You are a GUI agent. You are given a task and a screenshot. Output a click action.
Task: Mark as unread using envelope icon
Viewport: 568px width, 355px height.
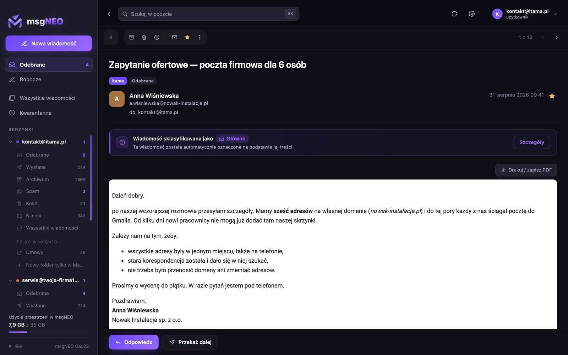point(174,37)
